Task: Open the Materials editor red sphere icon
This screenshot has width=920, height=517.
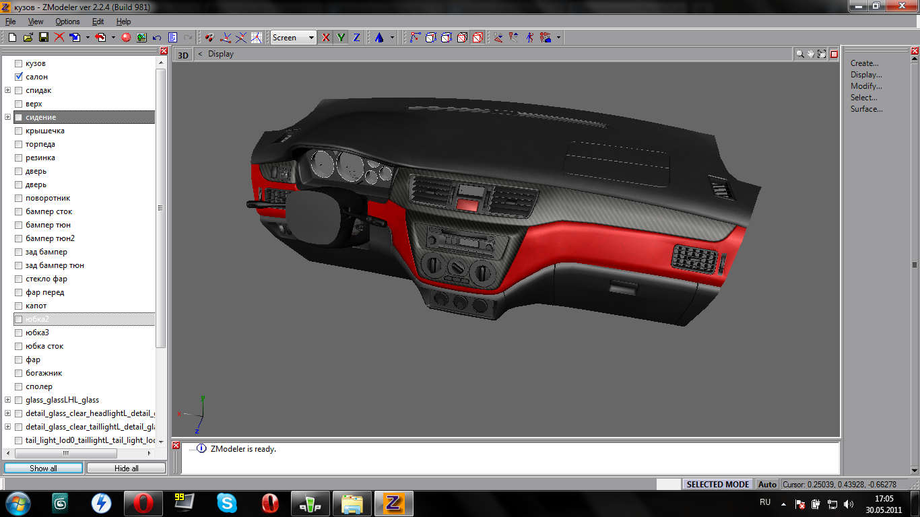Action: click(x=125, y=38)
